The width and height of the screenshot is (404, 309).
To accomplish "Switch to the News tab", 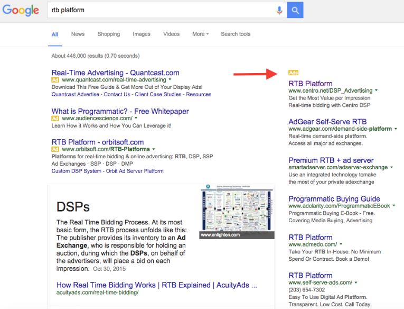I will [x=78, y=34].
